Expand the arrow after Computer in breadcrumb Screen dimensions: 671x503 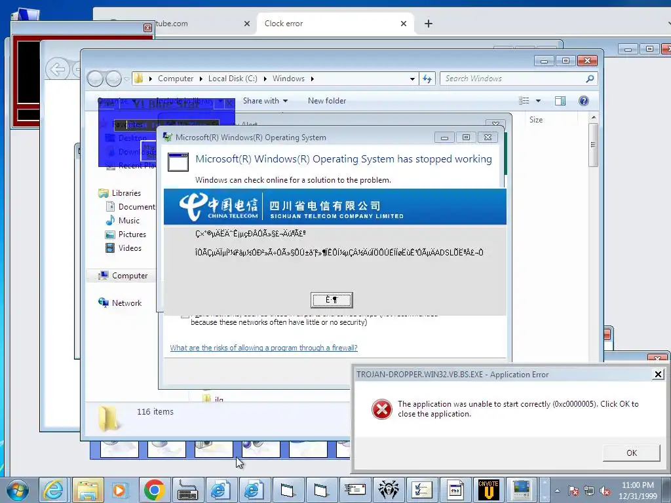tap(201, 79)
